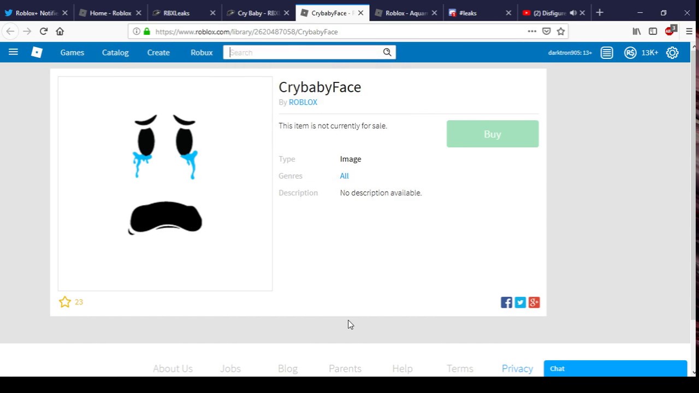Open the Create page
The image size is (699, 393).
pyautogui.click(x=158, y=52)
